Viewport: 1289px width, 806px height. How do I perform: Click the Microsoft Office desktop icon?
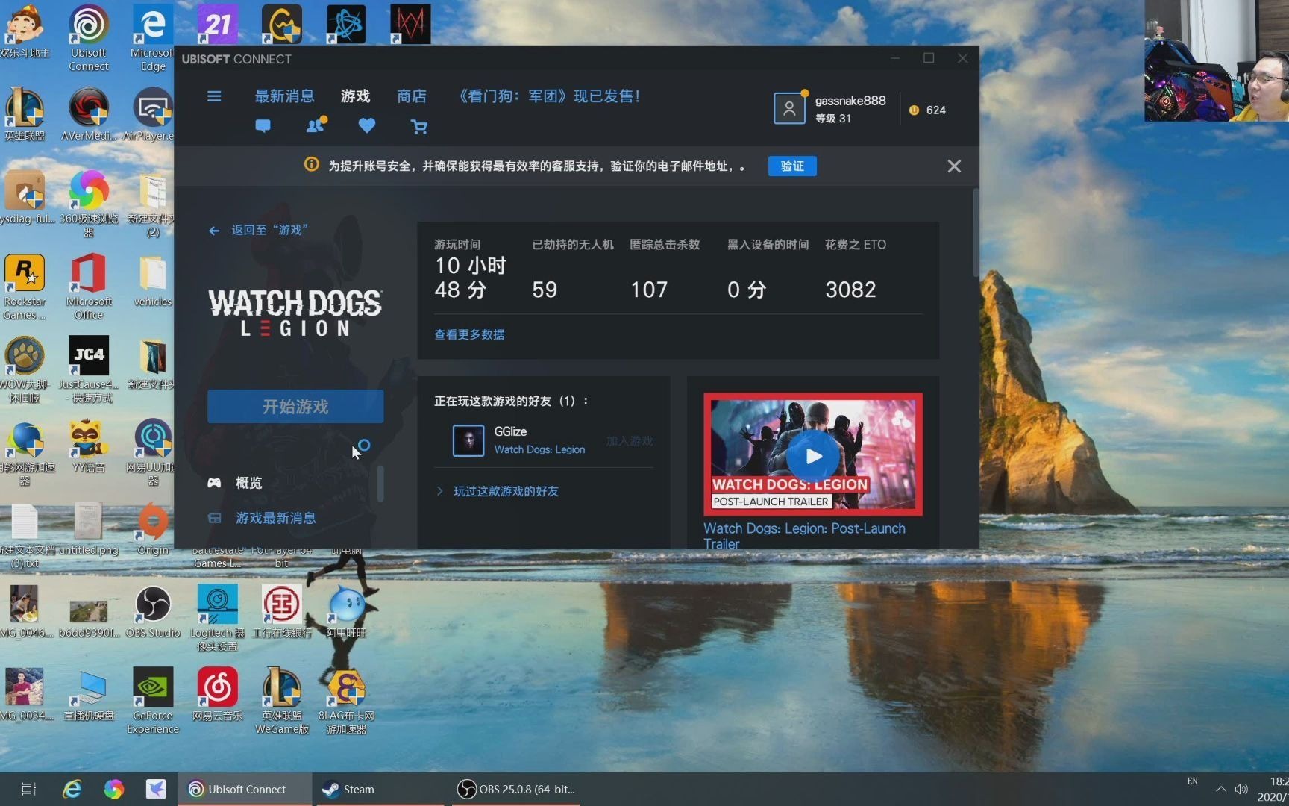pos(89,287)
